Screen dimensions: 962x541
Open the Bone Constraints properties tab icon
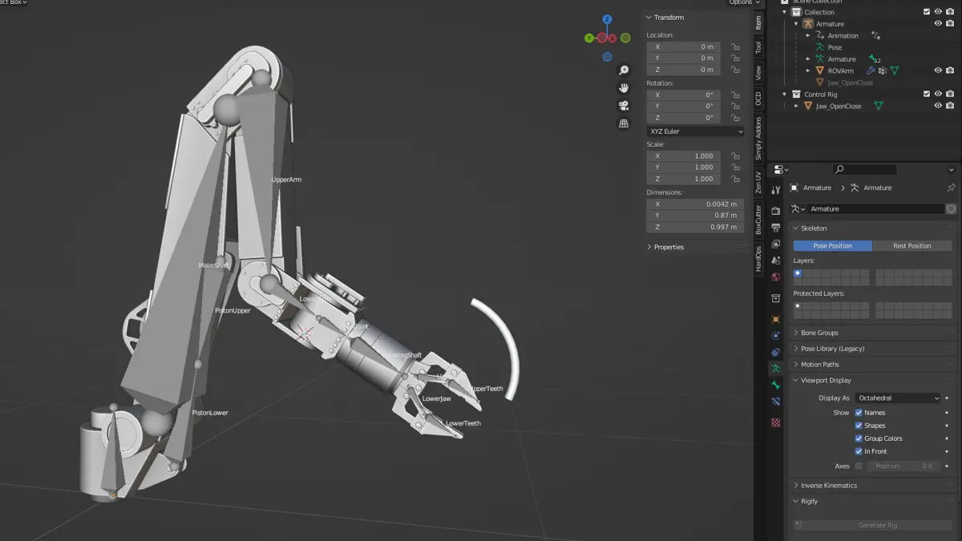tap(775, 402)
